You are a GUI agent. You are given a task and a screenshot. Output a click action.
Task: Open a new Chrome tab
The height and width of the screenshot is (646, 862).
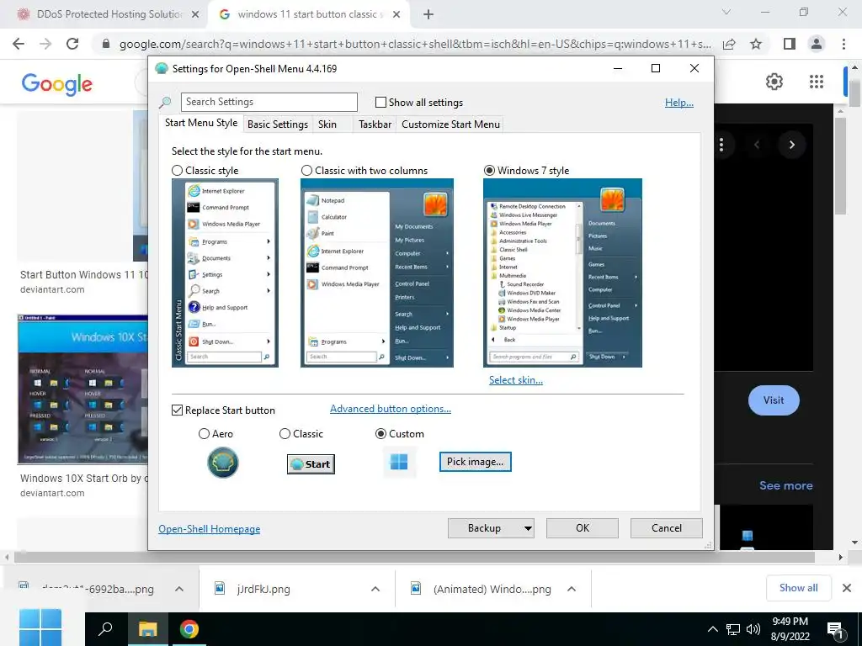click(428, 14)
